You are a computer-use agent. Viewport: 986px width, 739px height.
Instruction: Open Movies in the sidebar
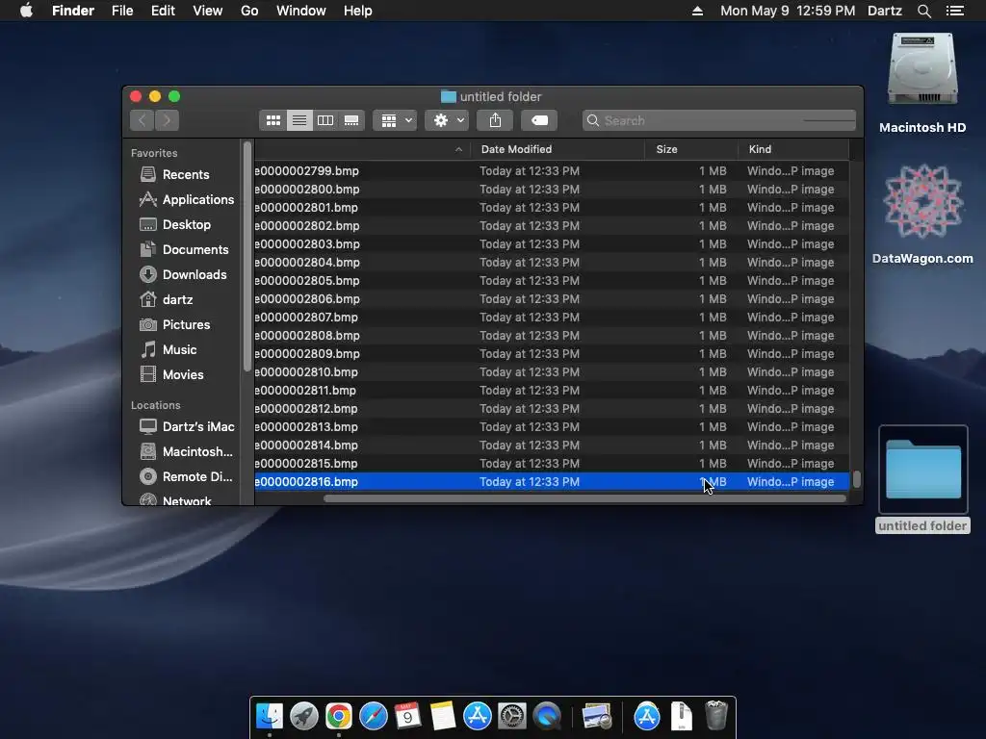point(182,374)
